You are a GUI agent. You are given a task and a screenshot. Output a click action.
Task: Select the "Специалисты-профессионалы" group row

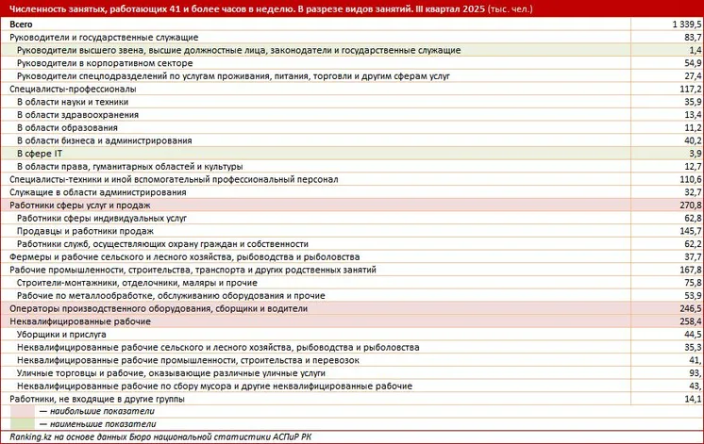coord(73,89)
